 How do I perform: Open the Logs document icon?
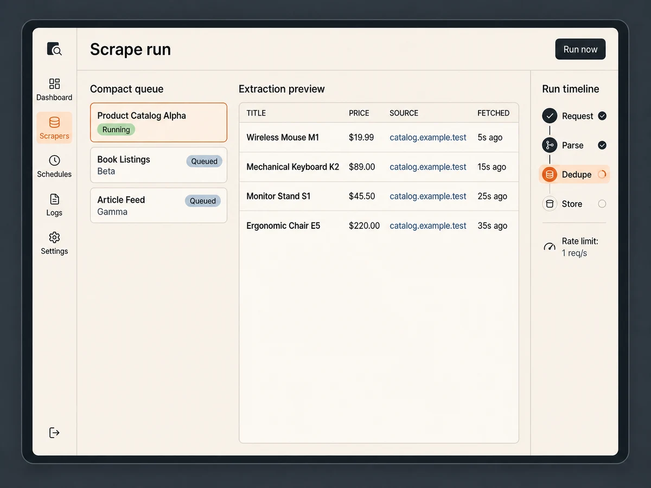(54, 199)
